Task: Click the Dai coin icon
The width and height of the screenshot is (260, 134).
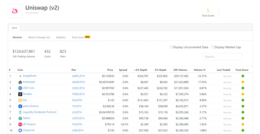Action: click(20, 100)
